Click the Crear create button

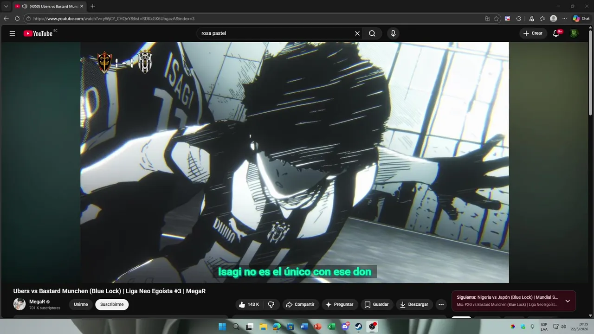533,33
